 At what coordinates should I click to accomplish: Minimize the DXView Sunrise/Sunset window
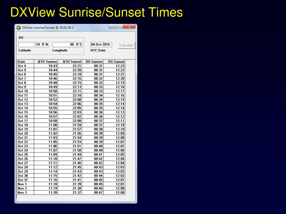(x=112, y=26)
